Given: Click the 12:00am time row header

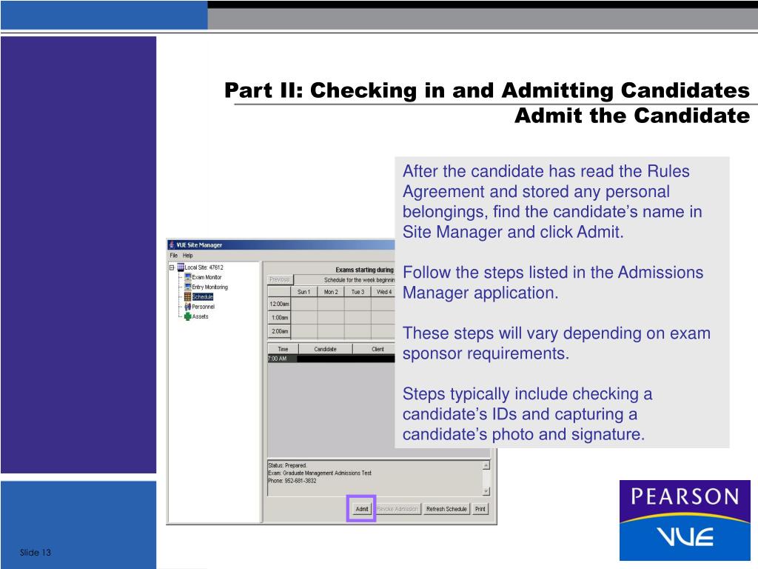Looking at the screenshot, I should click(x=279, y=304).
